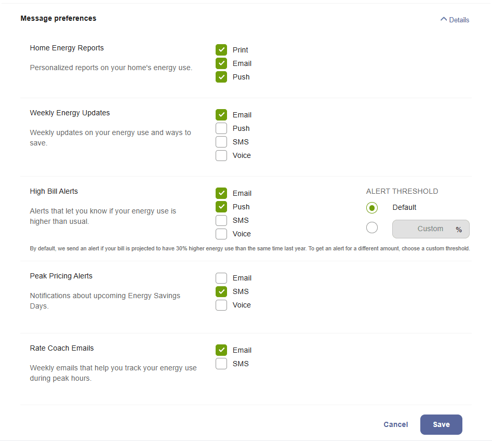
Task: Enable Push for Weekly Energy Updates
Action: 221,128
